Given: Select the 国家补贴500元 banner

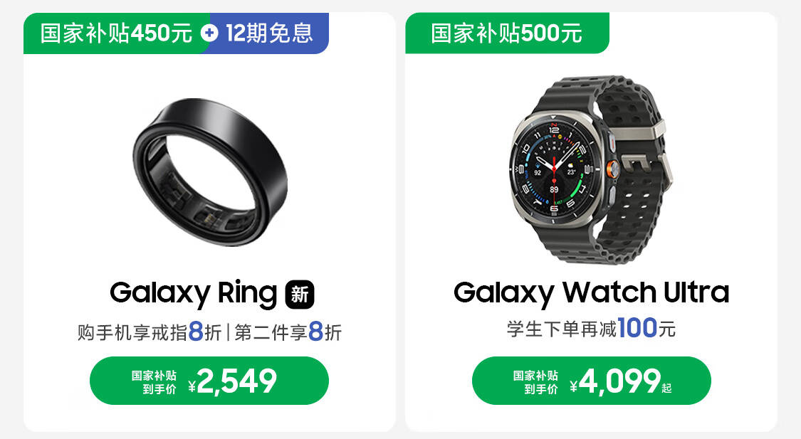Looking at the screenshot, I should tap(507, 33).
